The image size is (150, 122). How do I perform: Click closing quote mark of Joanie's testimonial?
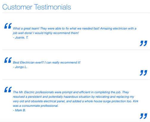[x=143, y=43]
